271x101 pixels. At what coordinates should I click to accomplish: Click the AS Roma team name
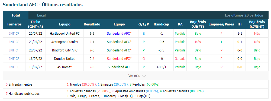(64, 67)
